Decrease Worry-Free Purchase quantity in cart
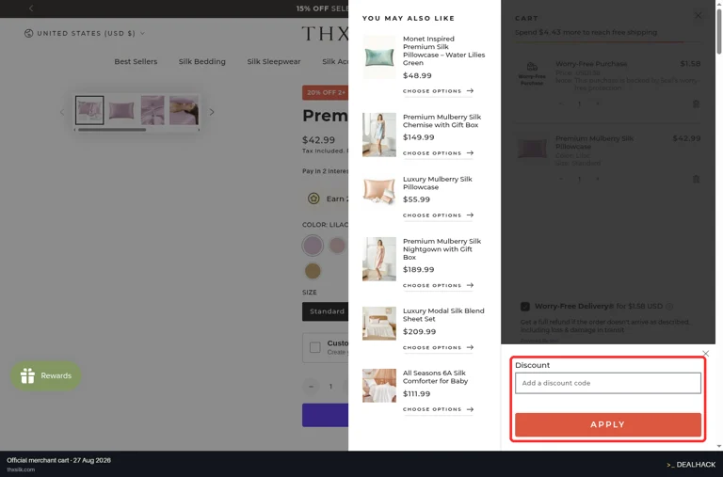Viewport: 723px width, 477px height. tap(561, 104)
